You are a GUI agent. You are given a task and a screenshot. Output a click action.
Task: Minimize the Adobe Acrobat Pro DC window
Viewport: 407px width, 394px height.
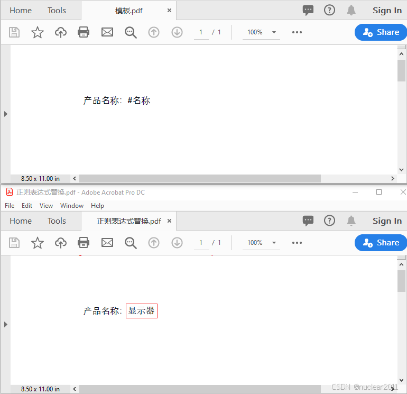click(355, 192)
